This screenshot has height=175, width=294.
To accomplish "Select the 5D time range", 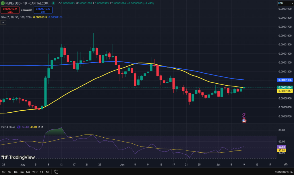I will coord(9,172).
